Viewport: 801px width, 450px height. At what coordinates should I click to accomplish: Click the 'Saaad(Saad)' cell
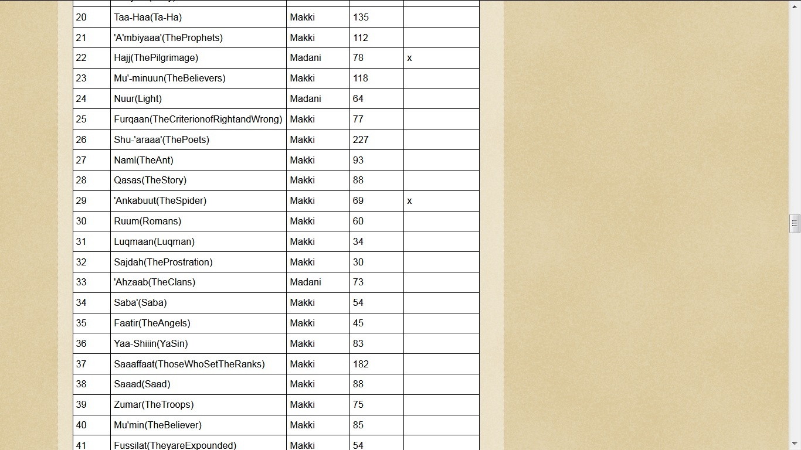pyautogui.click(x=198, y=384)
